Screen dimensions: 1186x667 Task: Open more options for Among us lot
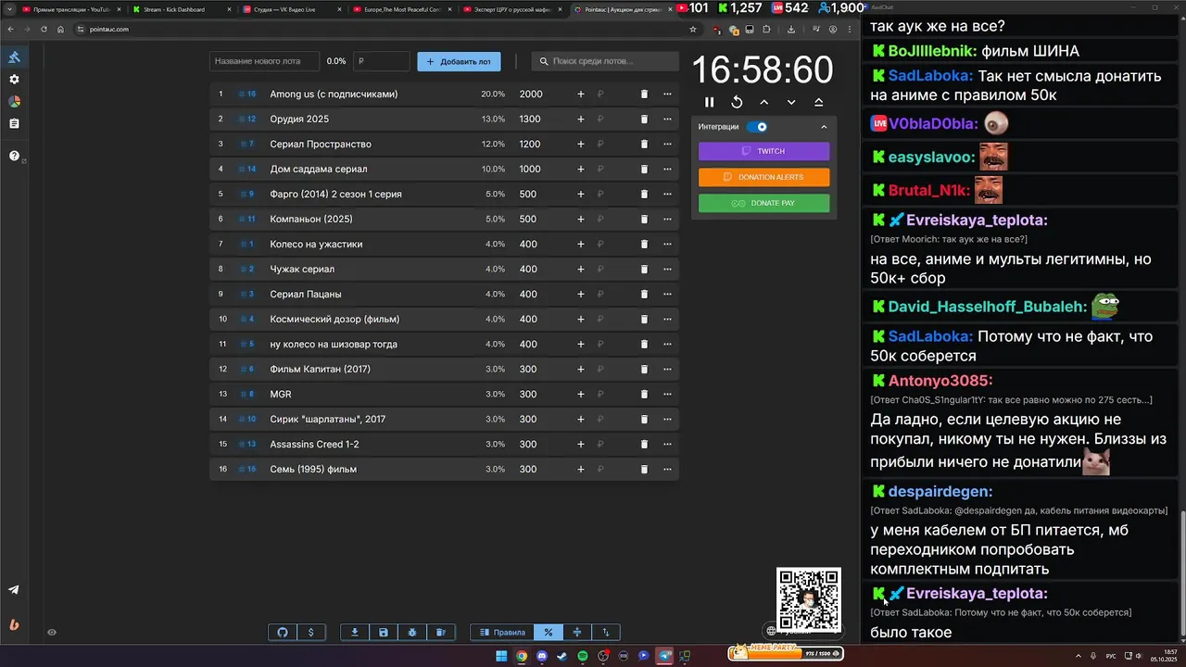[x=667, y=94]
